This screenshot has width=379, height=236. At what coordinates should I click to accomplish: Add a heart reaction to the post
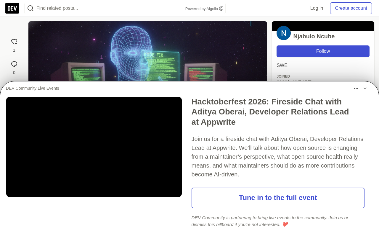(x=14, y=42)
